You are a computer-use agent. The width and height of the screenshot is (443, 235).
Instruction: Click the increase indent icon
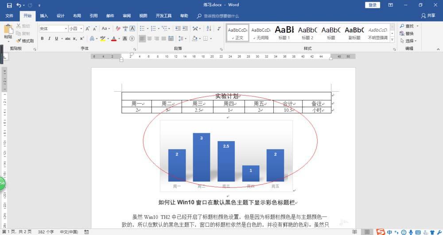coord(185,28)
